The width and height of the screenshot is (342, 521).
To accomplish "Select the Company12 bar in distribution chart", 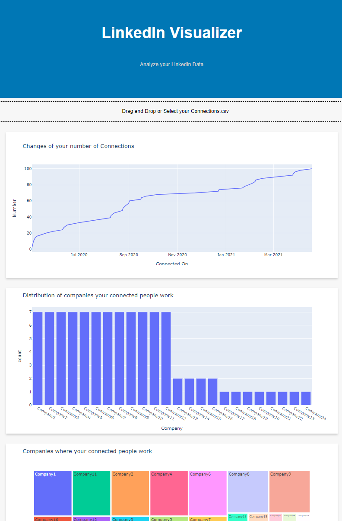I will [x=166, y=358].
